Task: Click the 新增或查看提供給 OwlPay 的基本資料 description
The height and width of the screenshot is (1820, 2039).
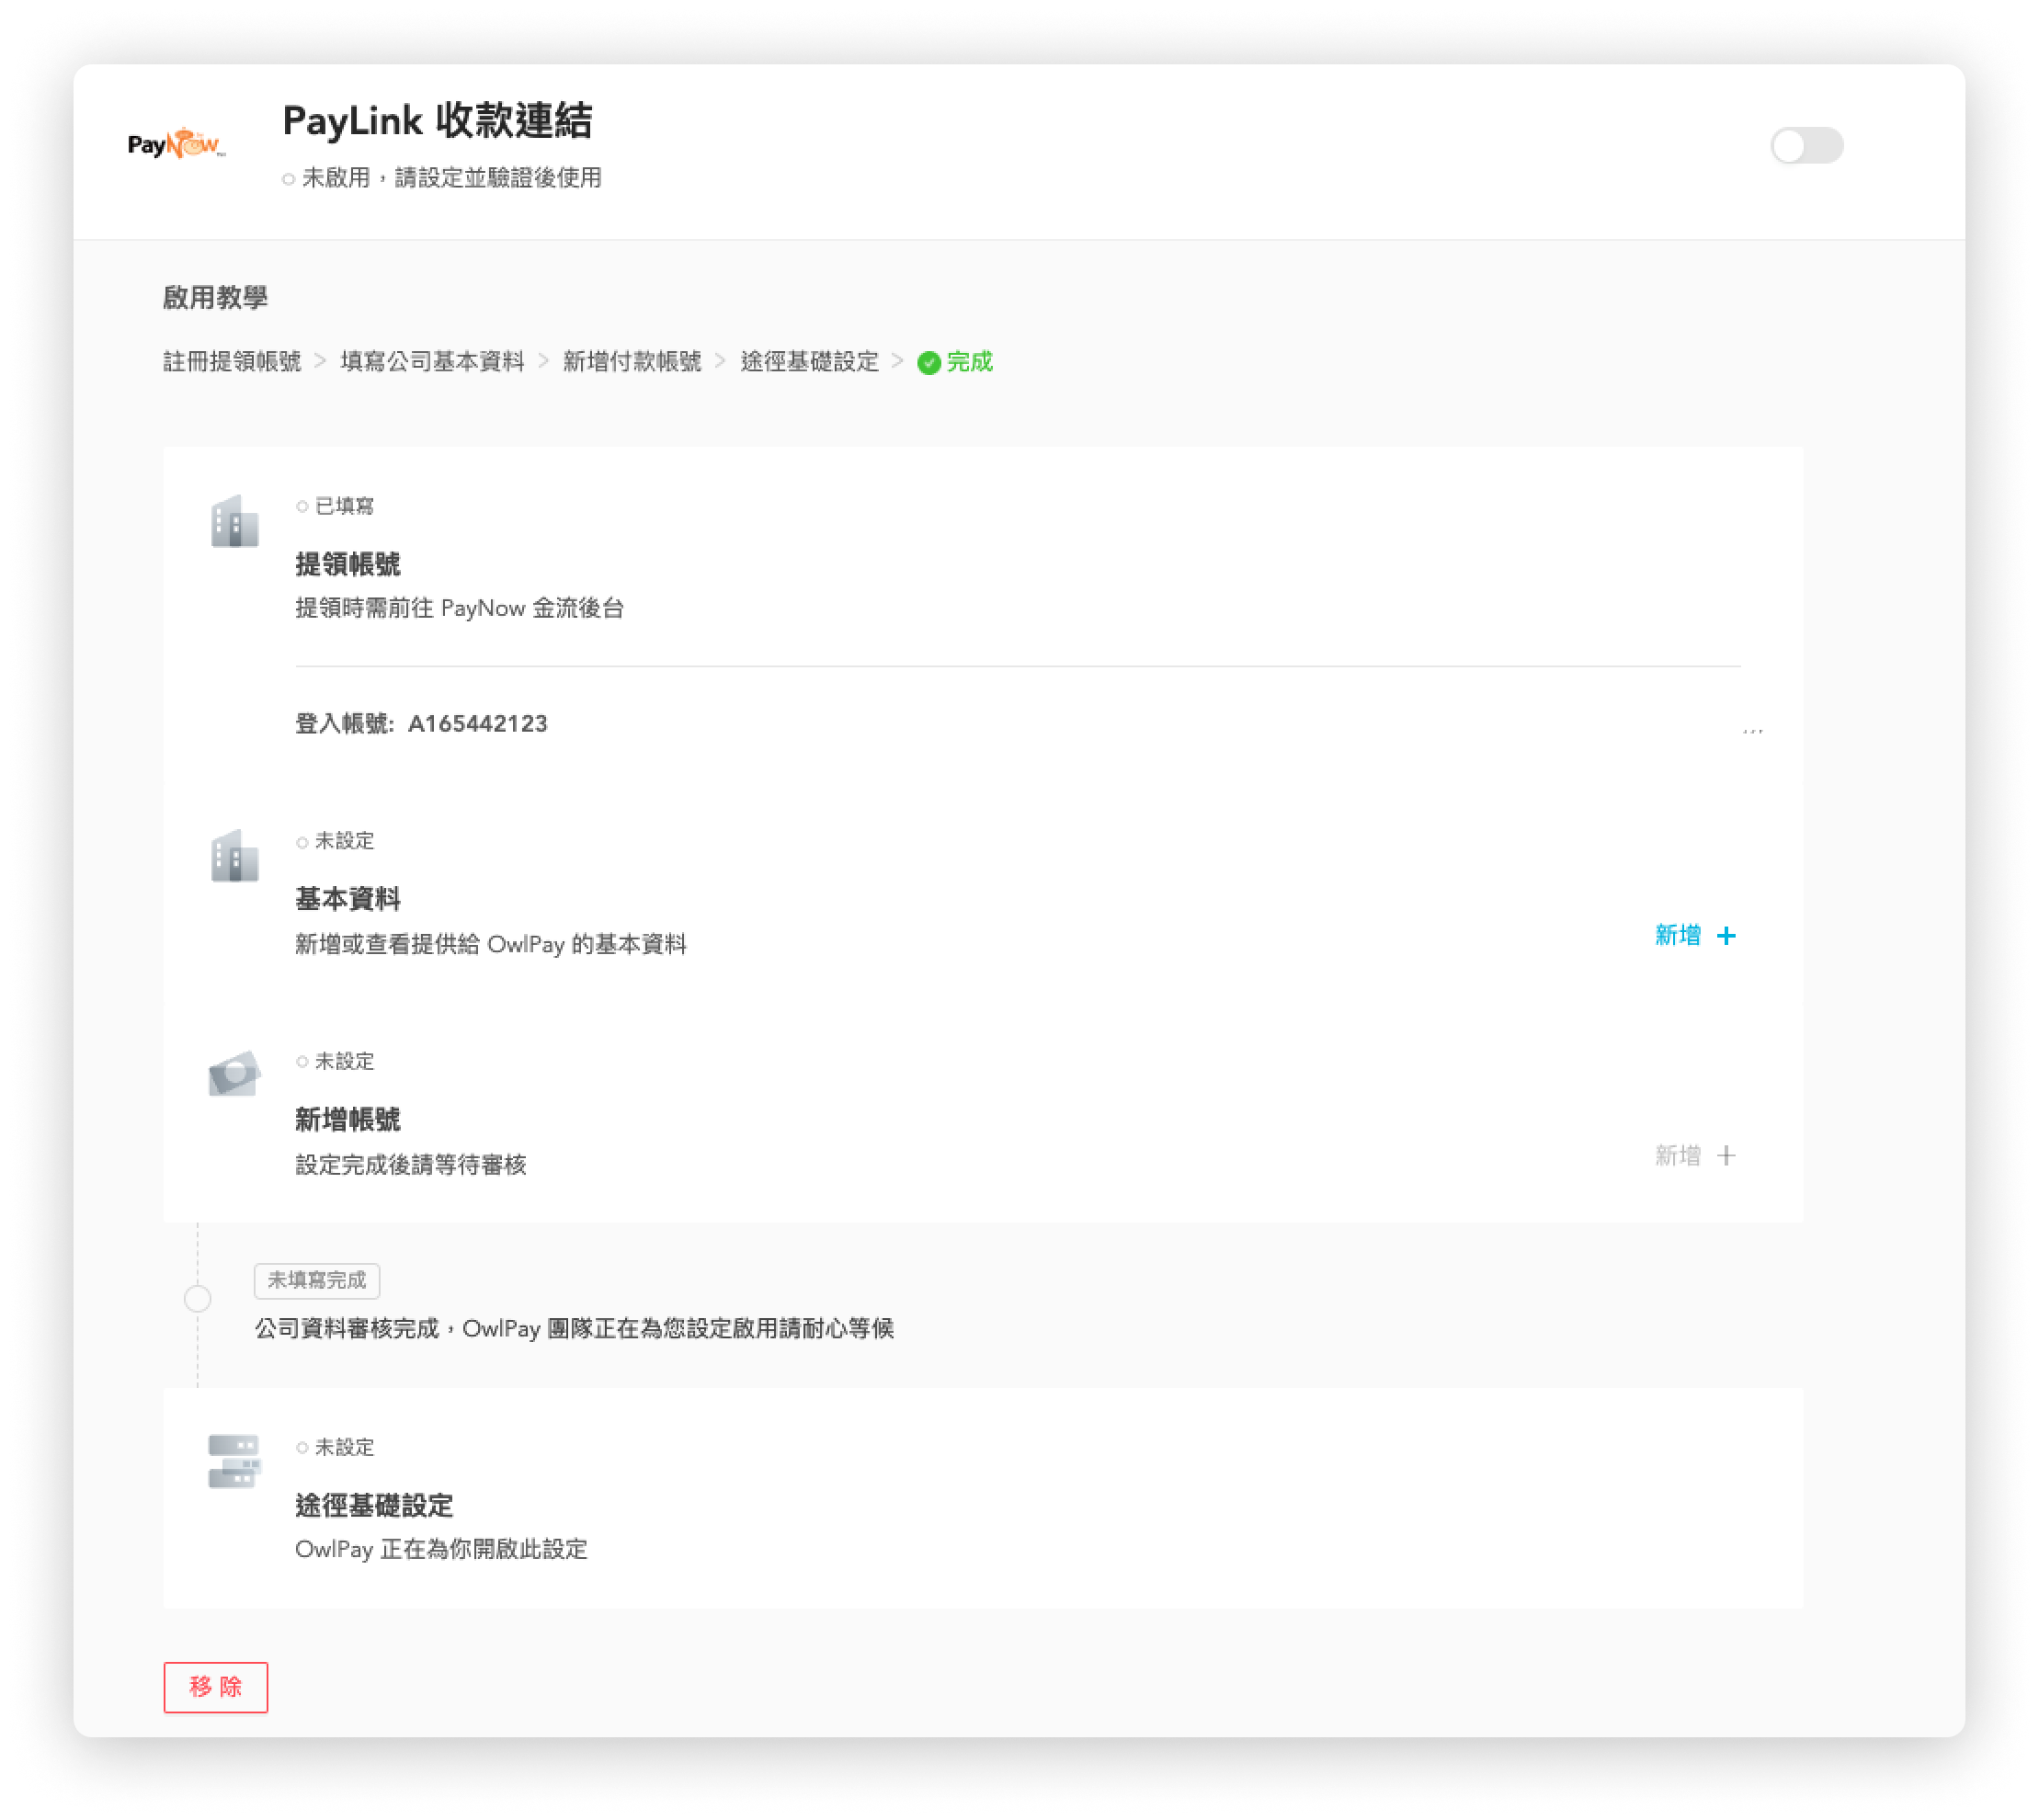Action: (491, 944)
